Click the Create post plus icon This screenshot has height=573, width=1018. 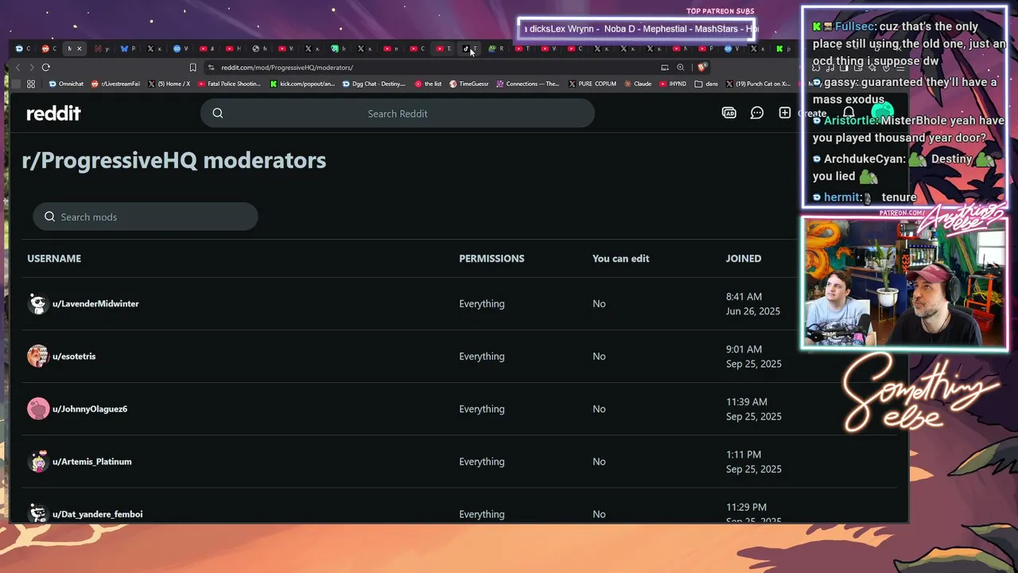pyautogui.click(x=784, y=113)
